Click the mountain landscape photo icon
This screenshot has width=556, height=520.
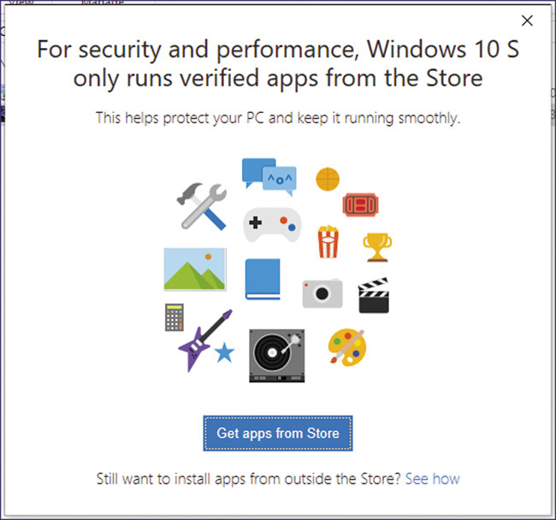point(195,270)
